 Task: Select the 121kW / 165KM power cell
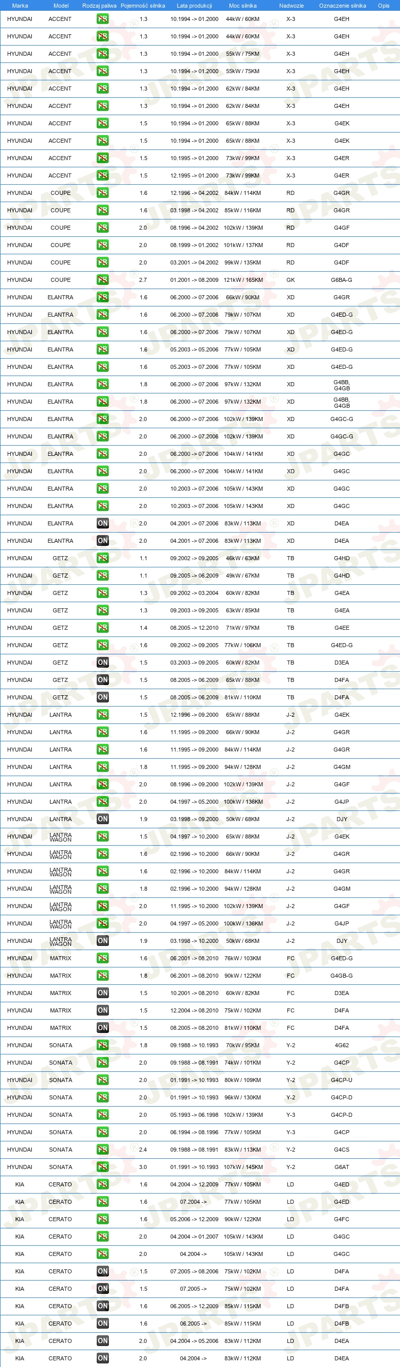point(243,280)
